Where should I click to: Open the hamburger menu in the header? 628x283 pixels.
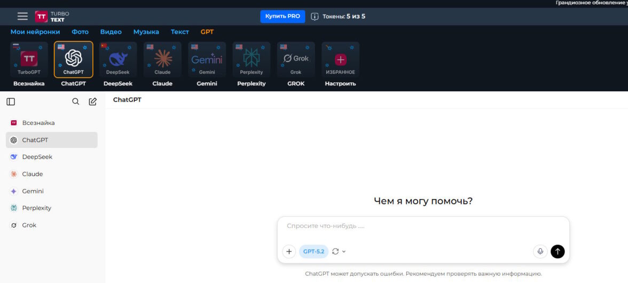(x=22, y=16)
